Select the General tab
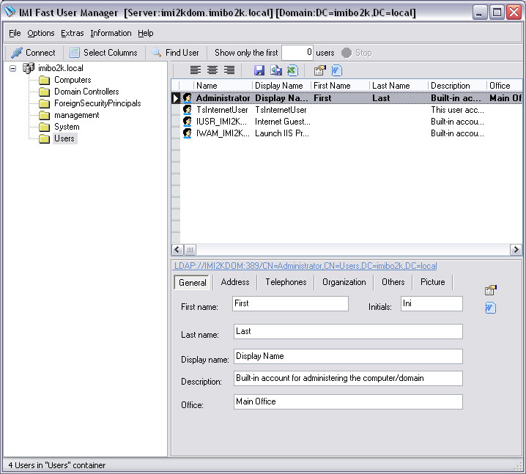This screenshot has width=526, height=474. click(192, 283)
